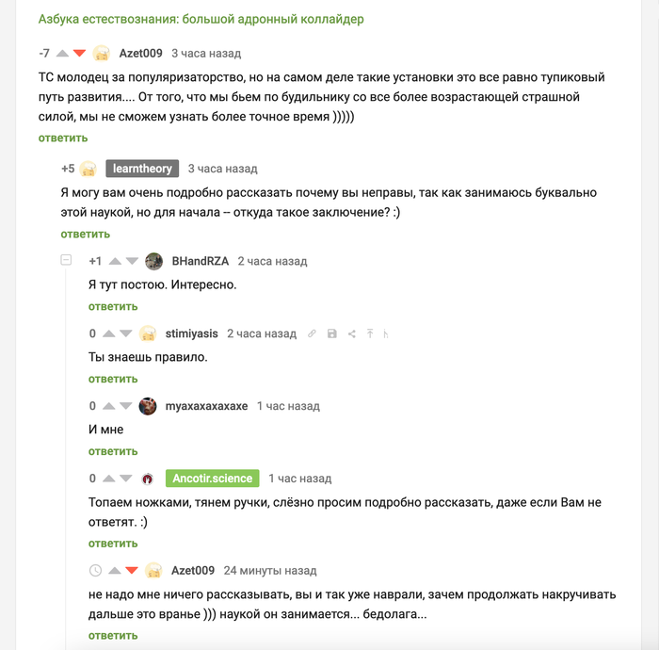
Task: Open learntheory's profile from the username badge
Action: pyautogui.click(x=142, y=169)
